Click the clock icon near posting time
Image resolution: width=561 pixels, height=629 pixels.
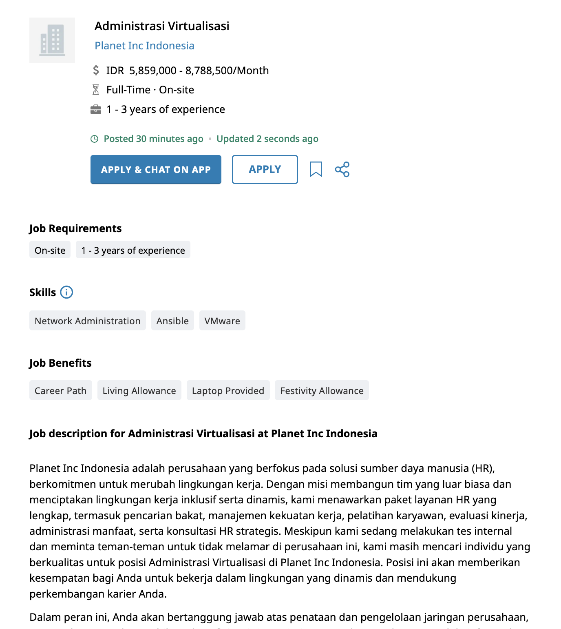[94, 139]
